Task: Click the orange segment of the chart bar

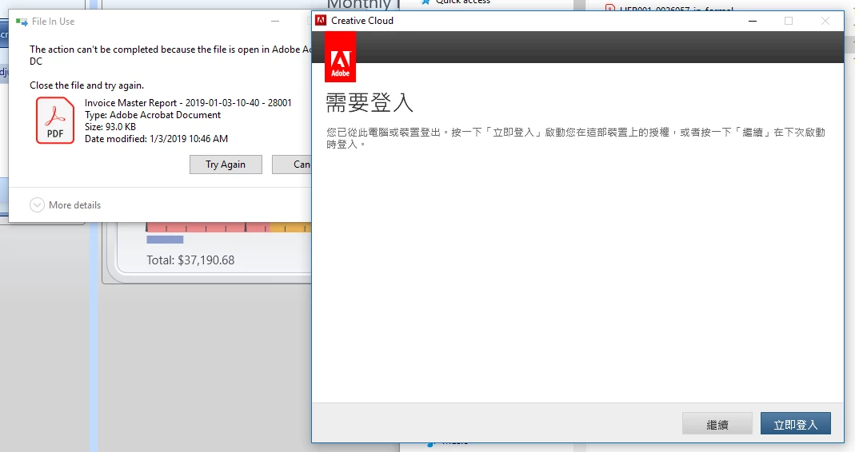Action: (290, 227)
